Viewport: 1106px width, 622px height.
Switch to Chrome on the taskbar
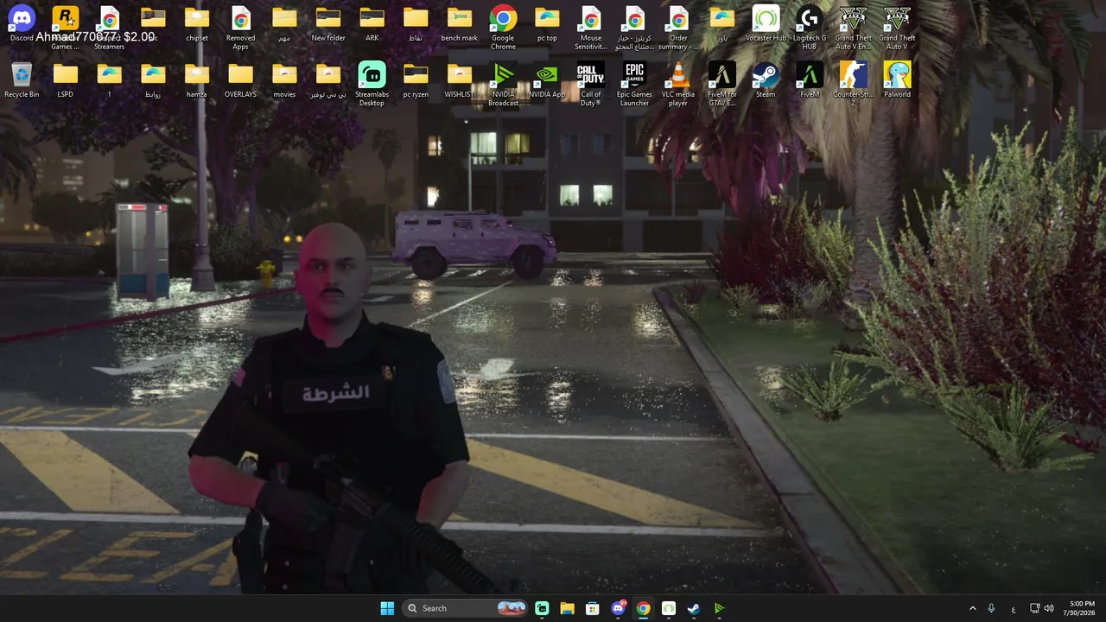tap(643, 608)
